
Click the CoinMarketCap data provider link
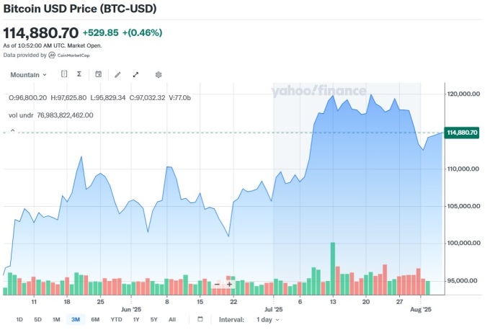click(x=73, y=55)
